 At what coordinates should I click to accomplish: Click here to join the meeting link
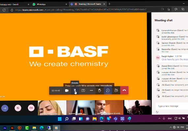(175, 59)
